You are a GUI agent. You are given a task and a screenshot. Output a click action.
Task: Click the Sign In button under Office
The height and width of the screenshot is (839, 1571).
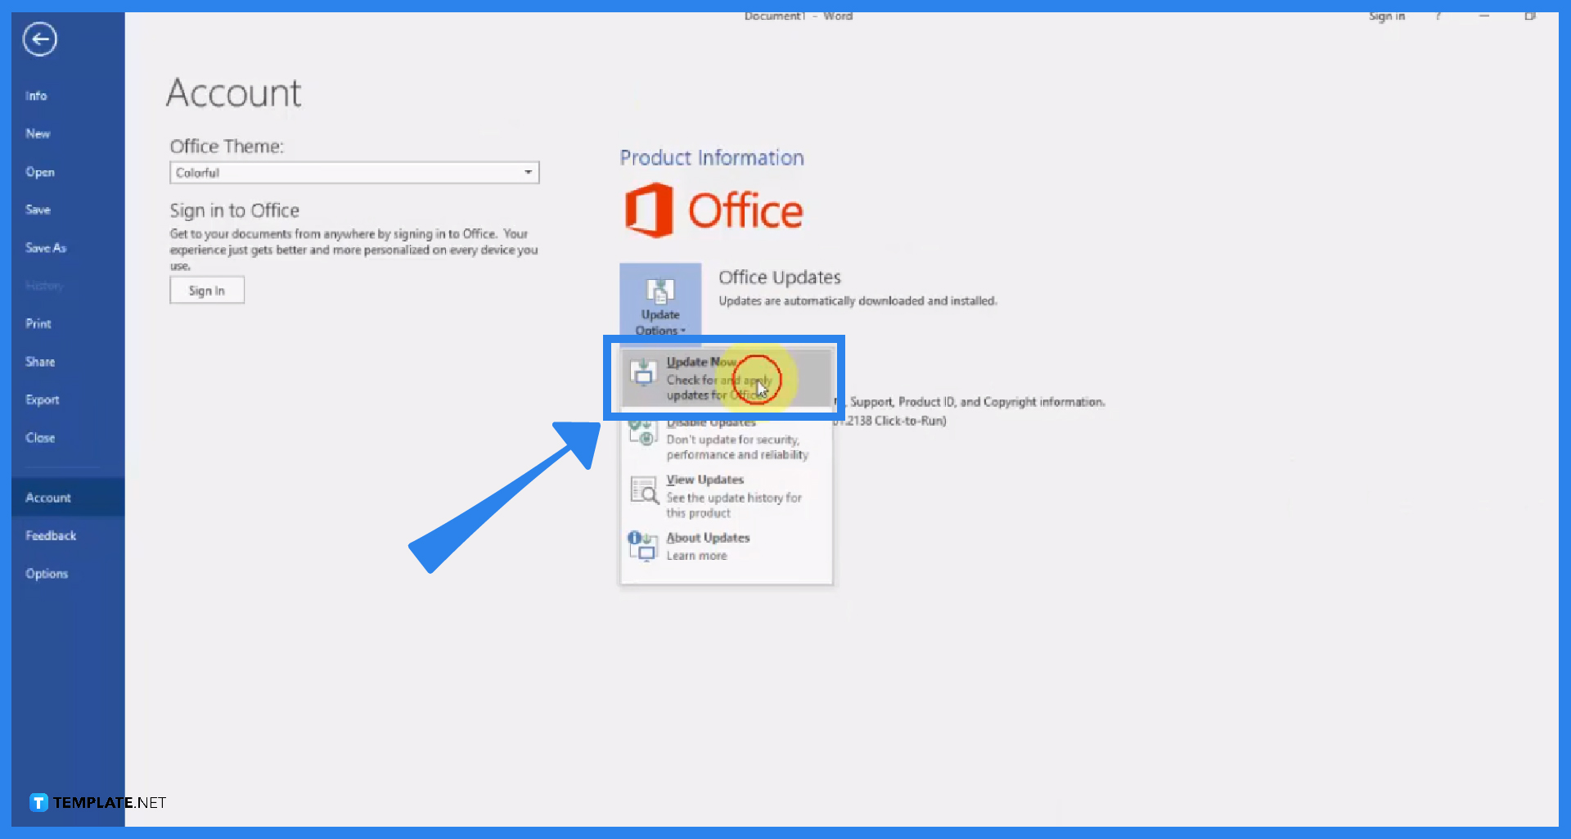206,290
